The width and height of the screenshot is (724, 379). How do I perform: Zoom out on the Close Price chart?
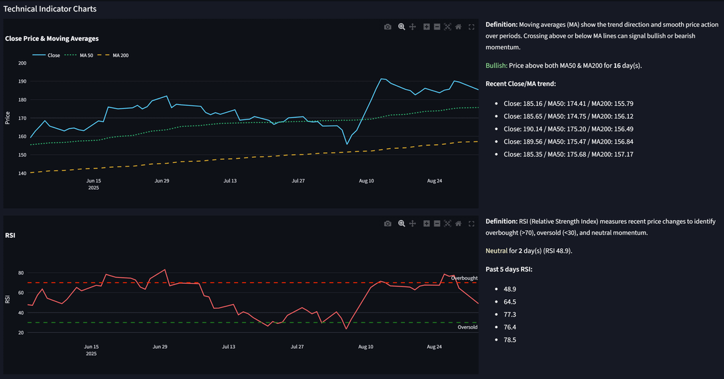[437, 27]
